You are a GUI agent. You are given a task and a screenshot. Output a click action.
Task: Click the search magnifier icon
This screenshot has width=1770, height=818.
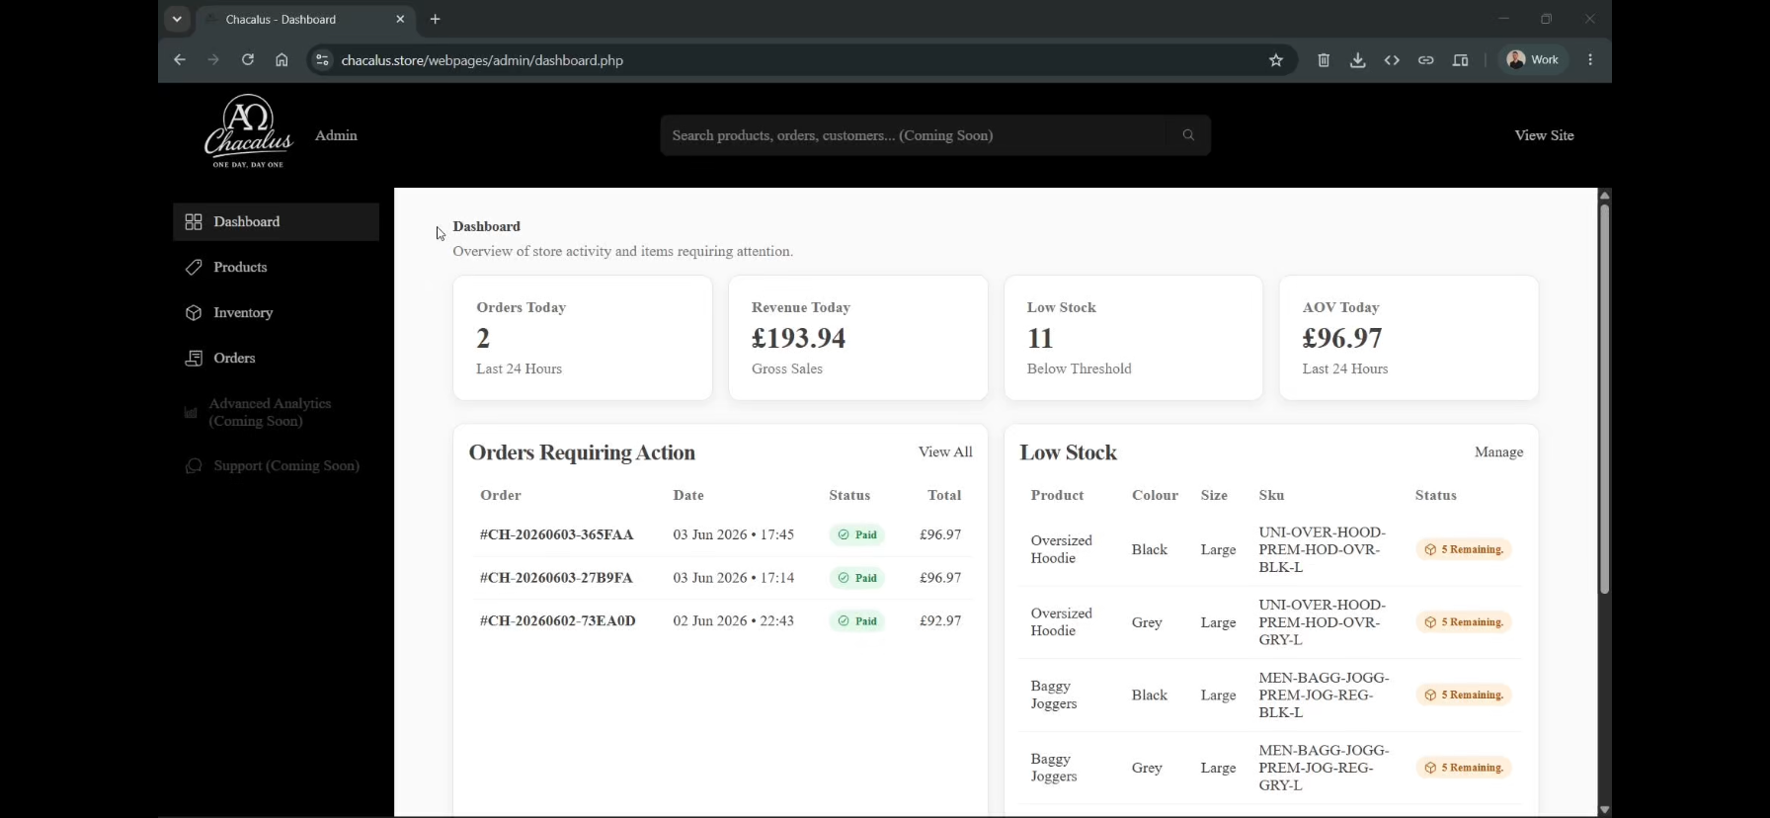tap(1188, 135)
